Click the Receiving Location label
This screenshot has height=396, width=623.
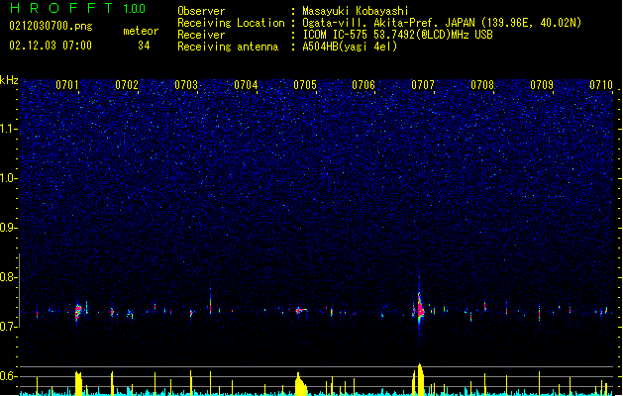(231, 23)
